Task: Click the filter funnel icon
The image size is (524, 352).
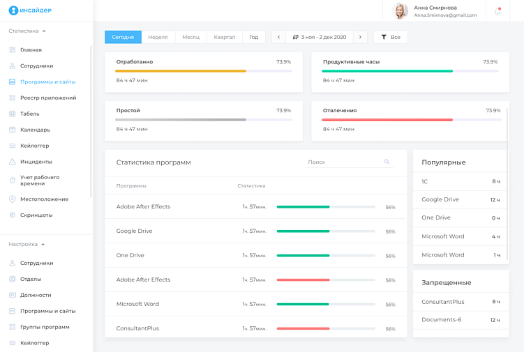Action: click(x=384, y=37)
